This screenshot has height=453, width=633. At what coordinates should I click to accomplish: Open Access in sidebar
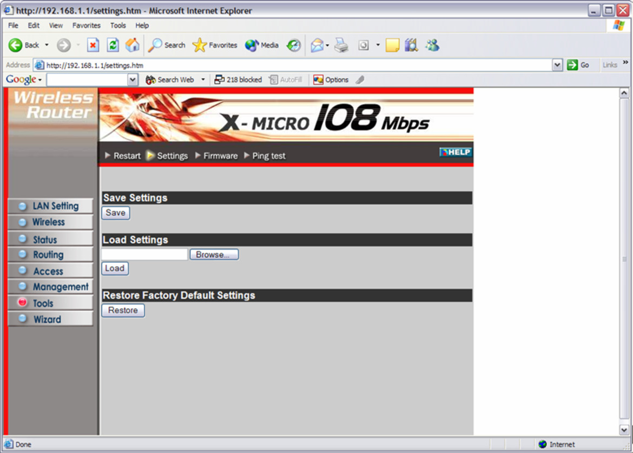coord(50,271)
